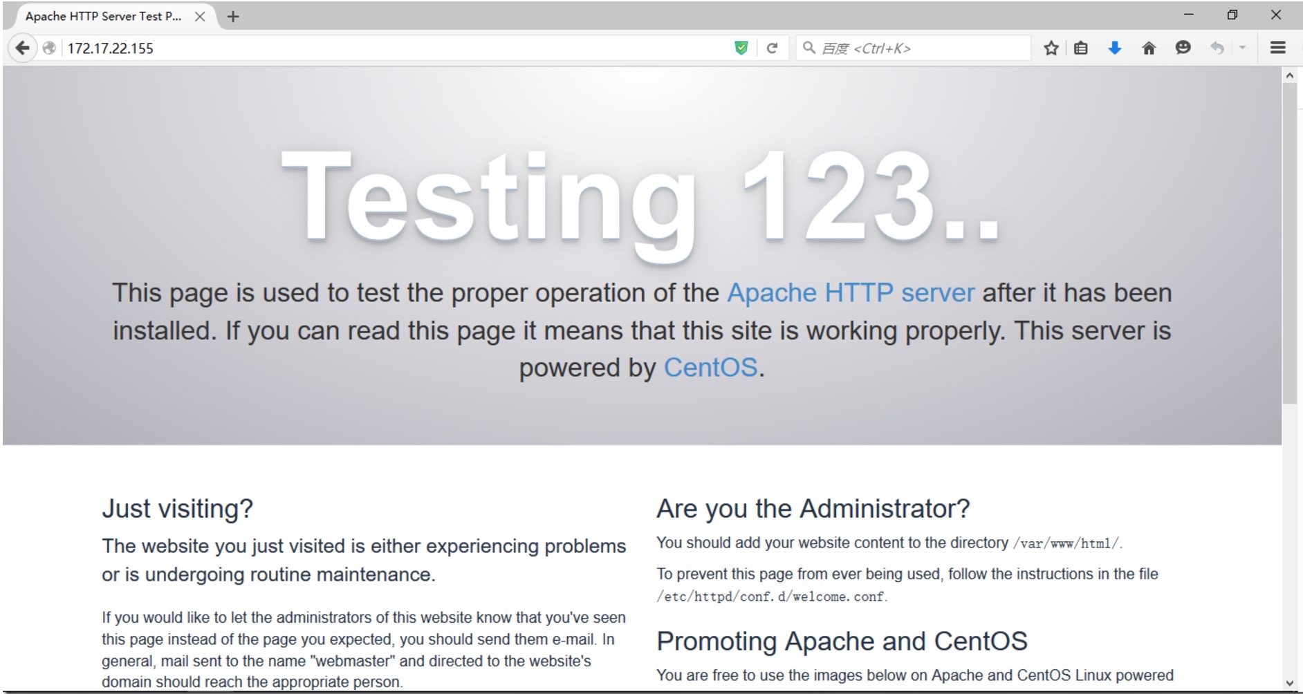
Task: Click the 'Promoting Apache and CentOS' heading
Action: 842,641
